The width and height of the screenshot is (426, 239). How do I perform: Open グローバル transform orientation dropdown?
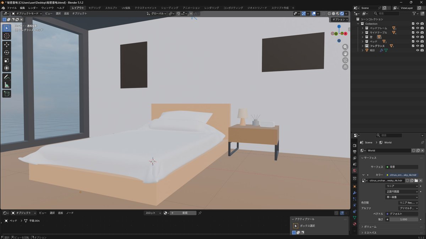click(x=157, y=13)
